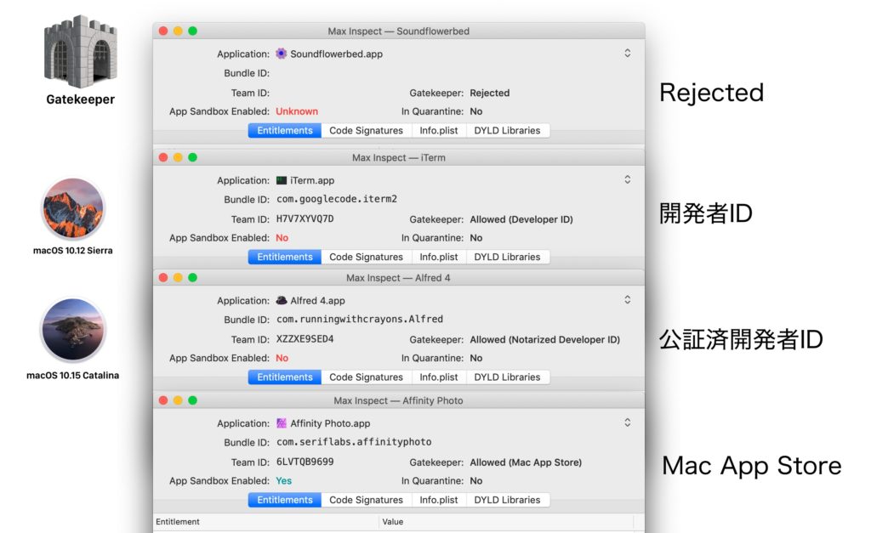The width and height of the screenshot is (871, 533).
Task: Click the Soundflowerbed.app icon beside Application
Action: pyautogui.click(x=281, y=53)
